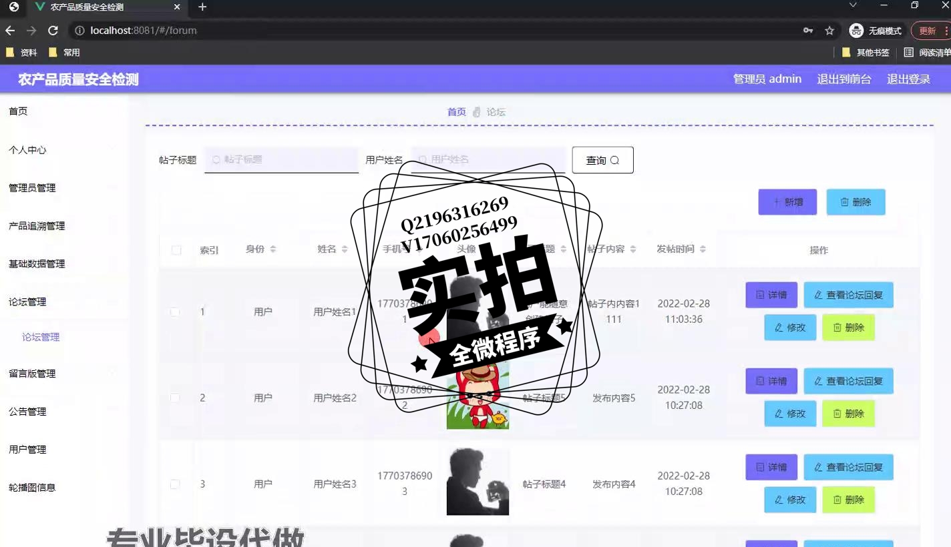Screen dimensions: 951x547
Task: Focus the 帖子标题 search field
Action: [281, 160]
